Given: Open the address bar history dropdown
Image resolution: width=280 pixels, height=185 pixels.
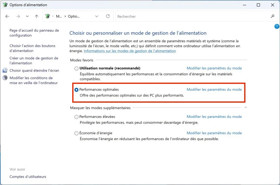Looking at the screenshot, I should 97,16.
